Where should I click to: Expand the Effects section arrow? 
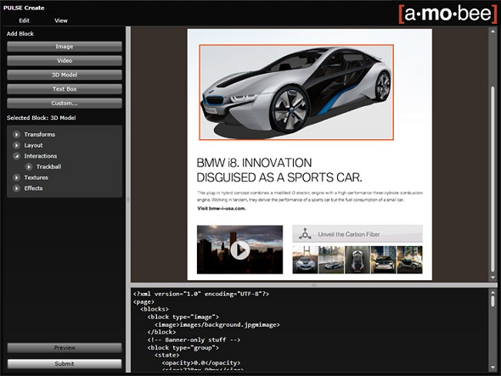pyautogui.click(x=16, y=188)
